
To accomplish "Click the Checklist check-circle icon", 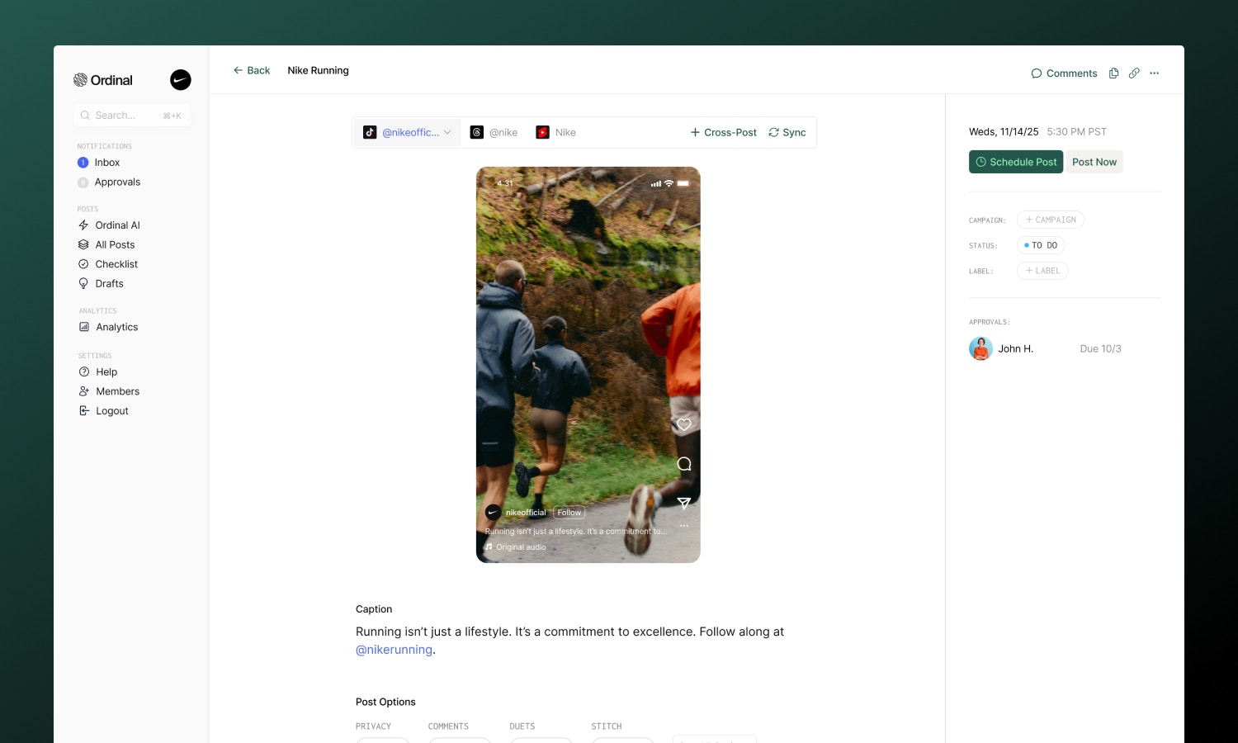I will (x=83, y=264).
